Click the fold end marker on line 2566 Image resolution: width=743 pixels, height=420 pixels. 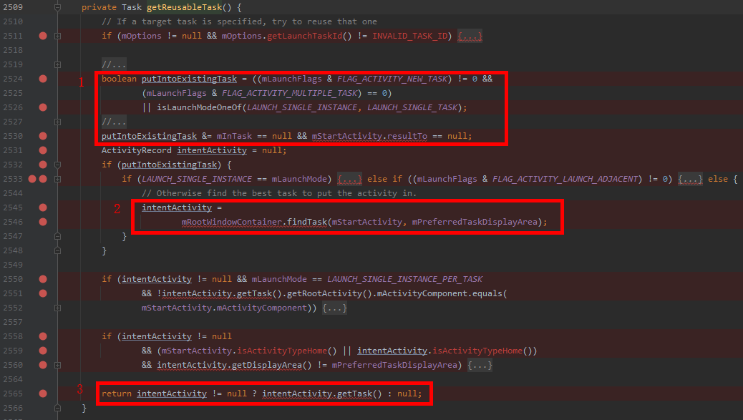57,408
